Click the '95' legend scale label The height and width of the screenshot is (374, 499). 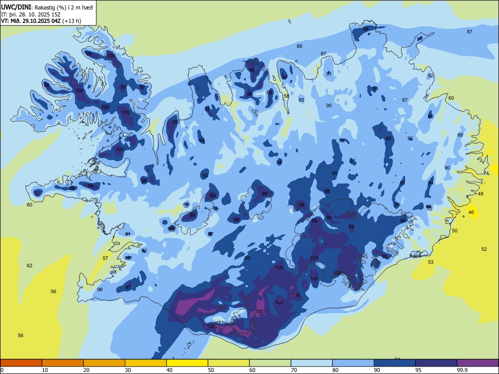pos(418,370)
